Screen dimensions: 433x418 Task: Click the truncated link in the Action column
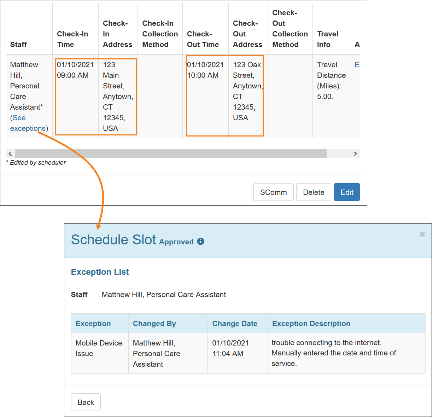pos(358,64)
